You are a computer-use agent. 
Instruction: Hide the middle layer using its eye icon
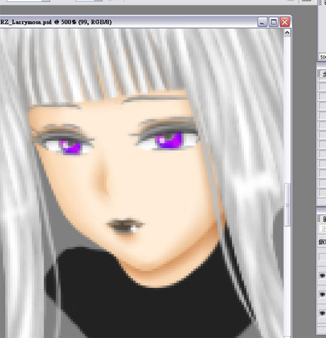pos(323,294)
